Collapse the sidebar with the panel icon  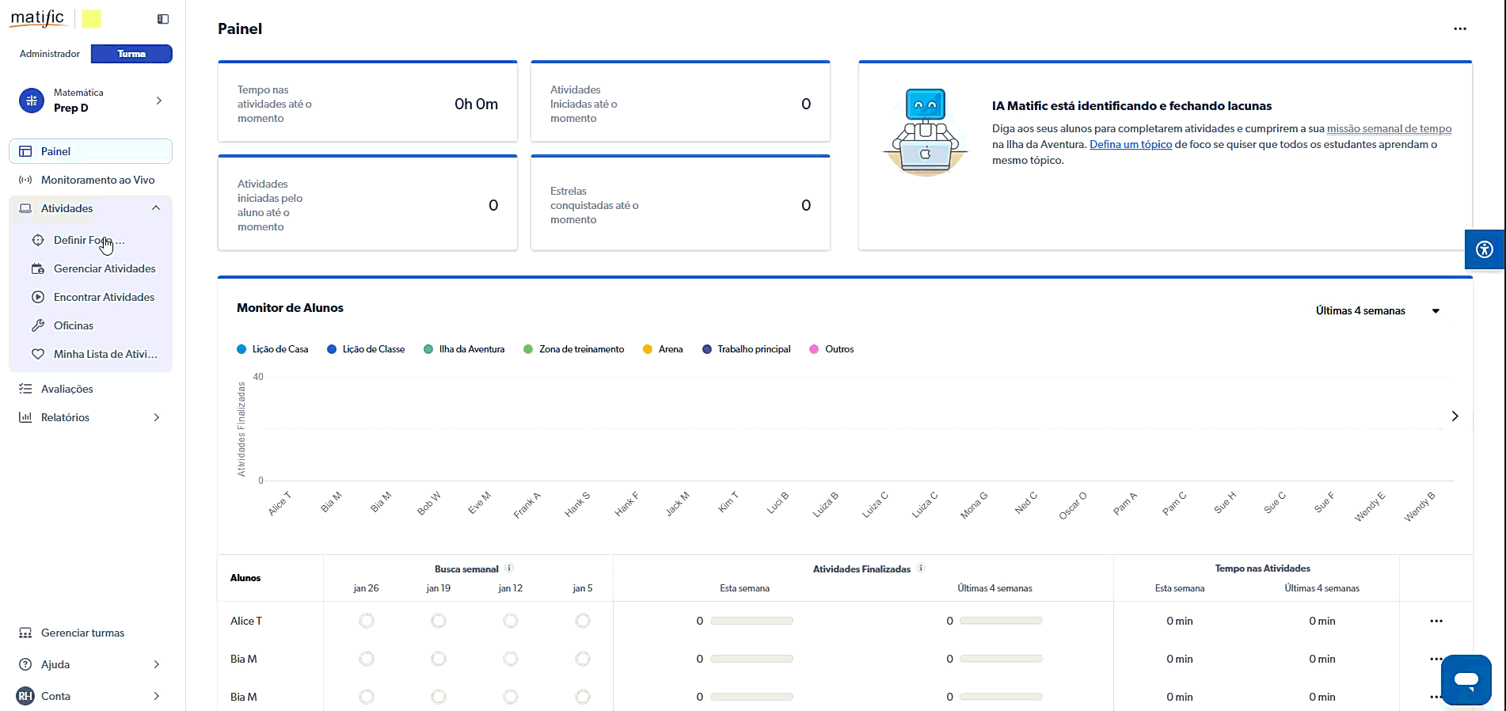point(163,19)
